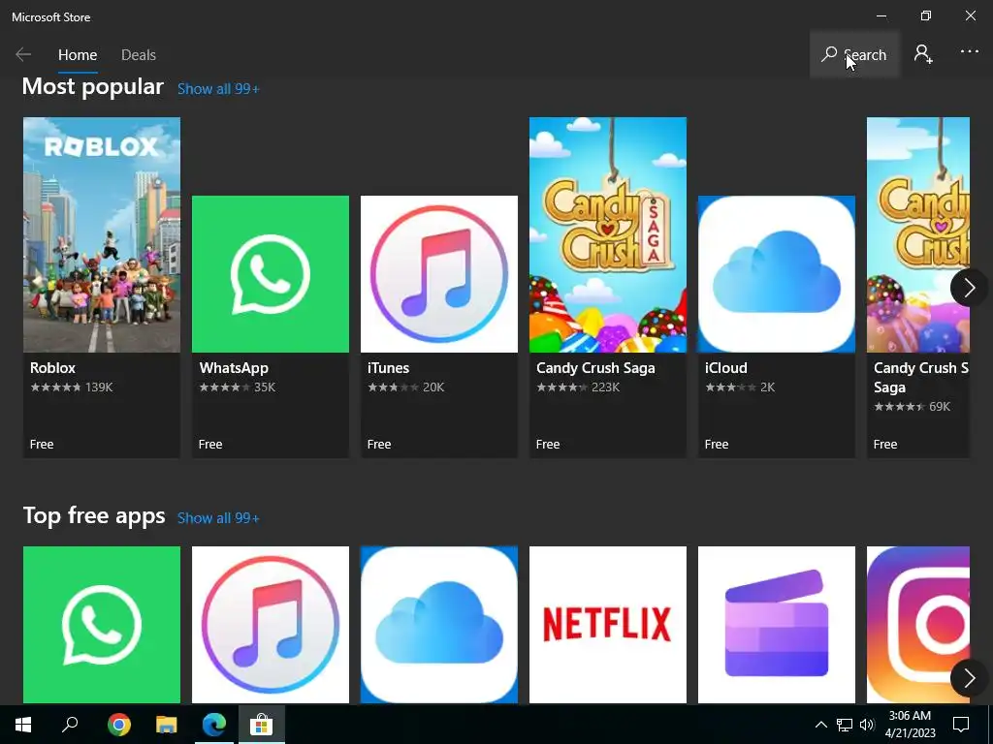993x744 pixels.
Task: Click the back arrow in Microsoft Store
Action: click(23, 54)
